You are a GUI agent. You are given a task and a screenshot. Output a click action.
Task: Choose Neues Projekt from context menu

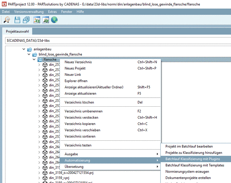click(x=75, y=68)
